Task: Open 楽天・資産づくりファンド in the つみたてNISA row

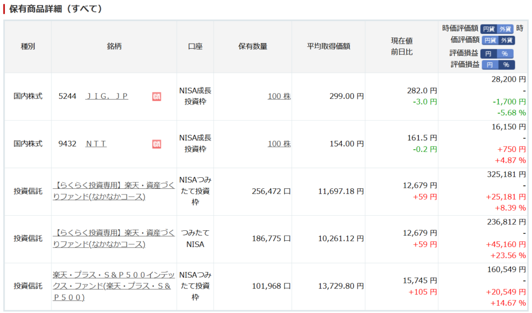Action: (x=114, y=239)
